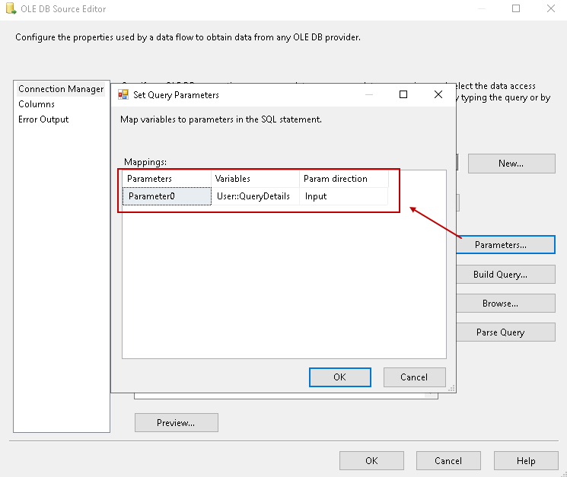Close the Set Query Parameters dialog
This screenshot has height=477, width=567.
click(x=438, y=94)
